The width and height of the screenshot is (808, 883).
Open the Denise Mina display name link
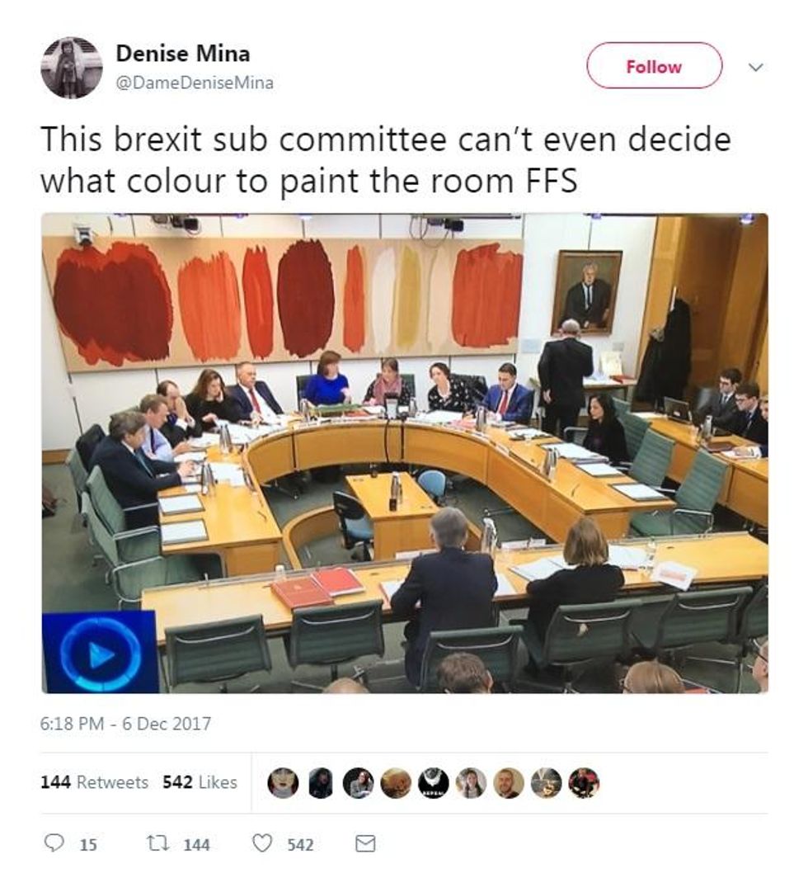[x=183, y=54]
